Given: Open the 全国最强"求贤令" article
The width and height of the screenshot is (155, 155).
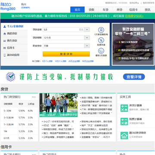Looking at the screenshot, I should [96, 137].
